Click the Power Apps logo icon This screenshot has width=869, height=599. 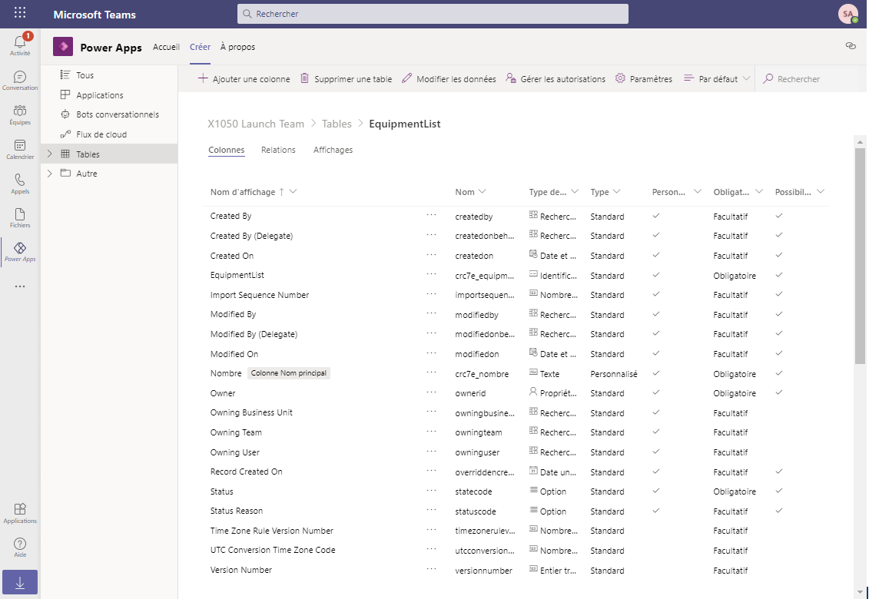[x=63, y=47]
